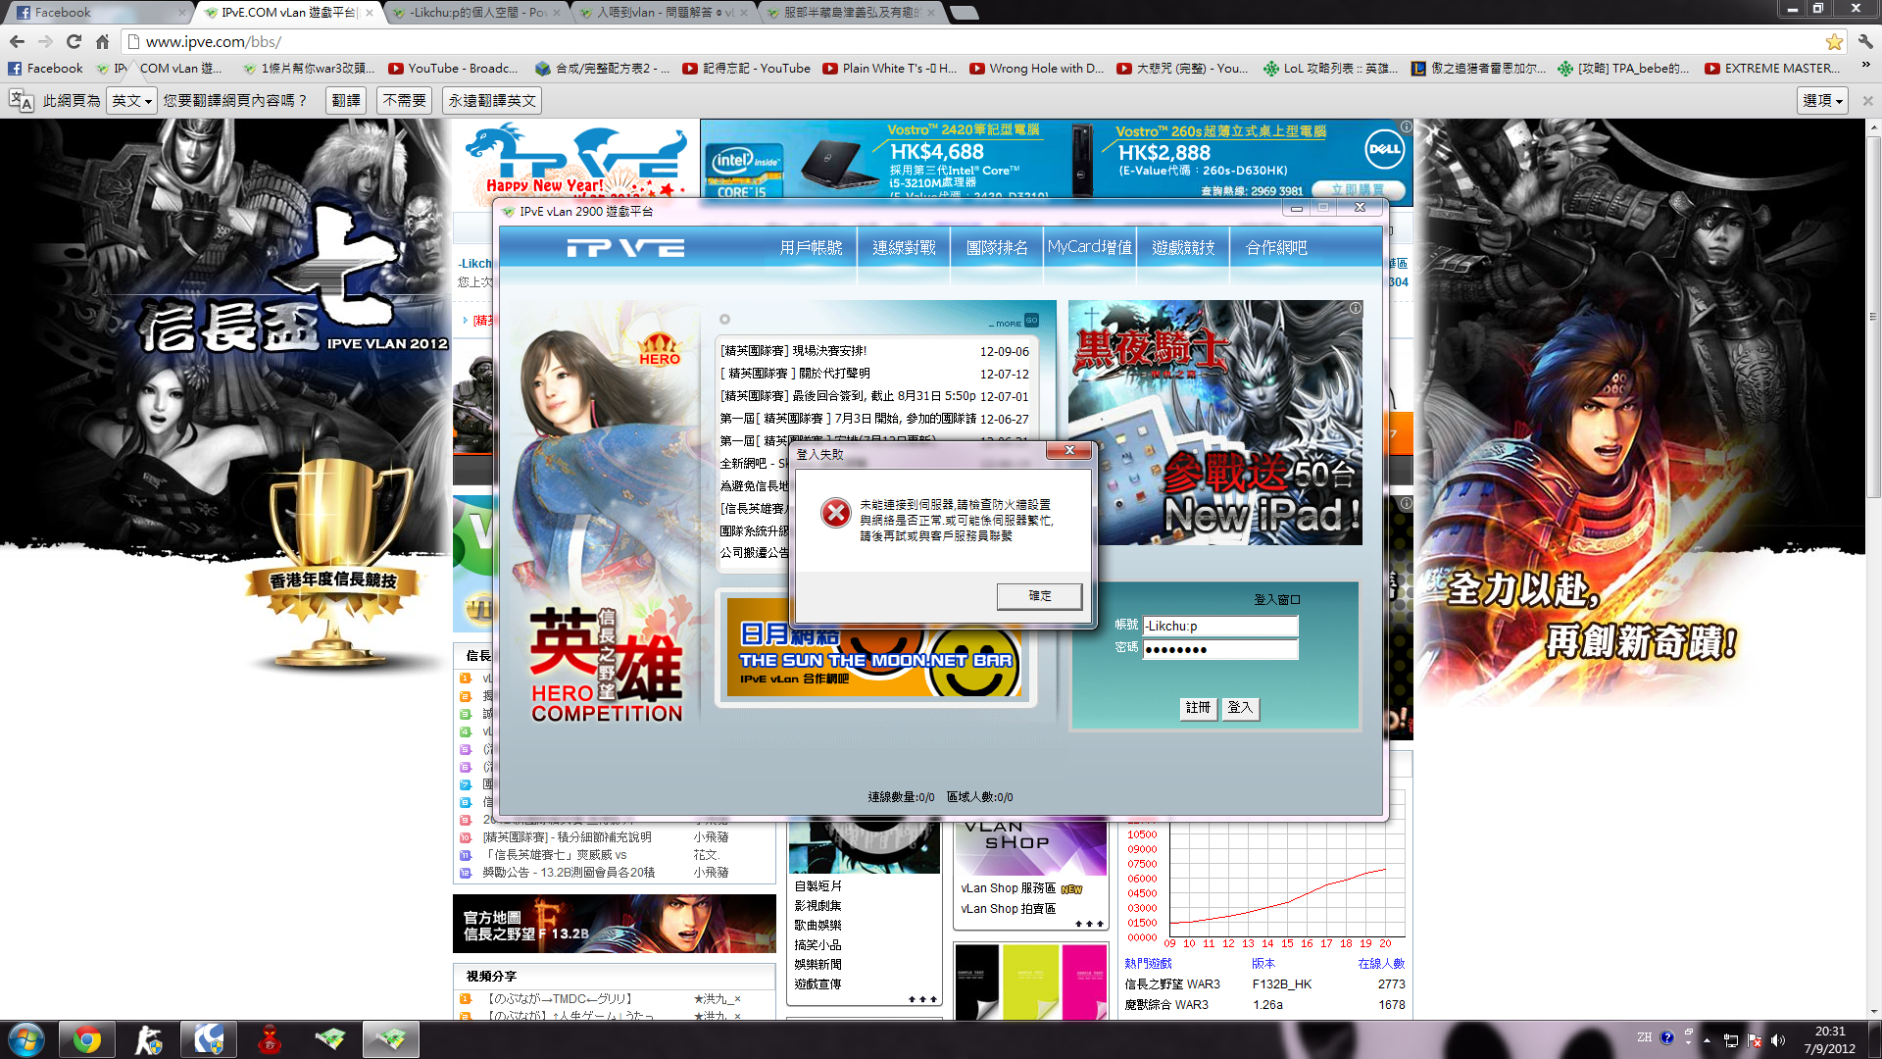Click the 註冊 register button
Image resolution: width=1882 pixels, height=1059 pixels.
[x=1198, y=707]
